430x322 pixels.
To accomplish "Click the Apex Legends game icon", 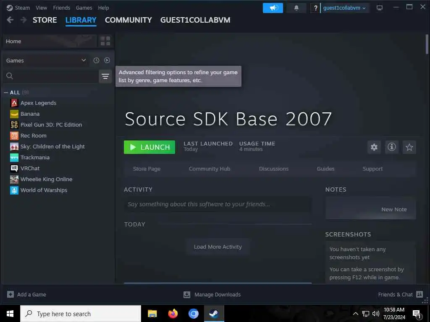I will pos(14,103).
